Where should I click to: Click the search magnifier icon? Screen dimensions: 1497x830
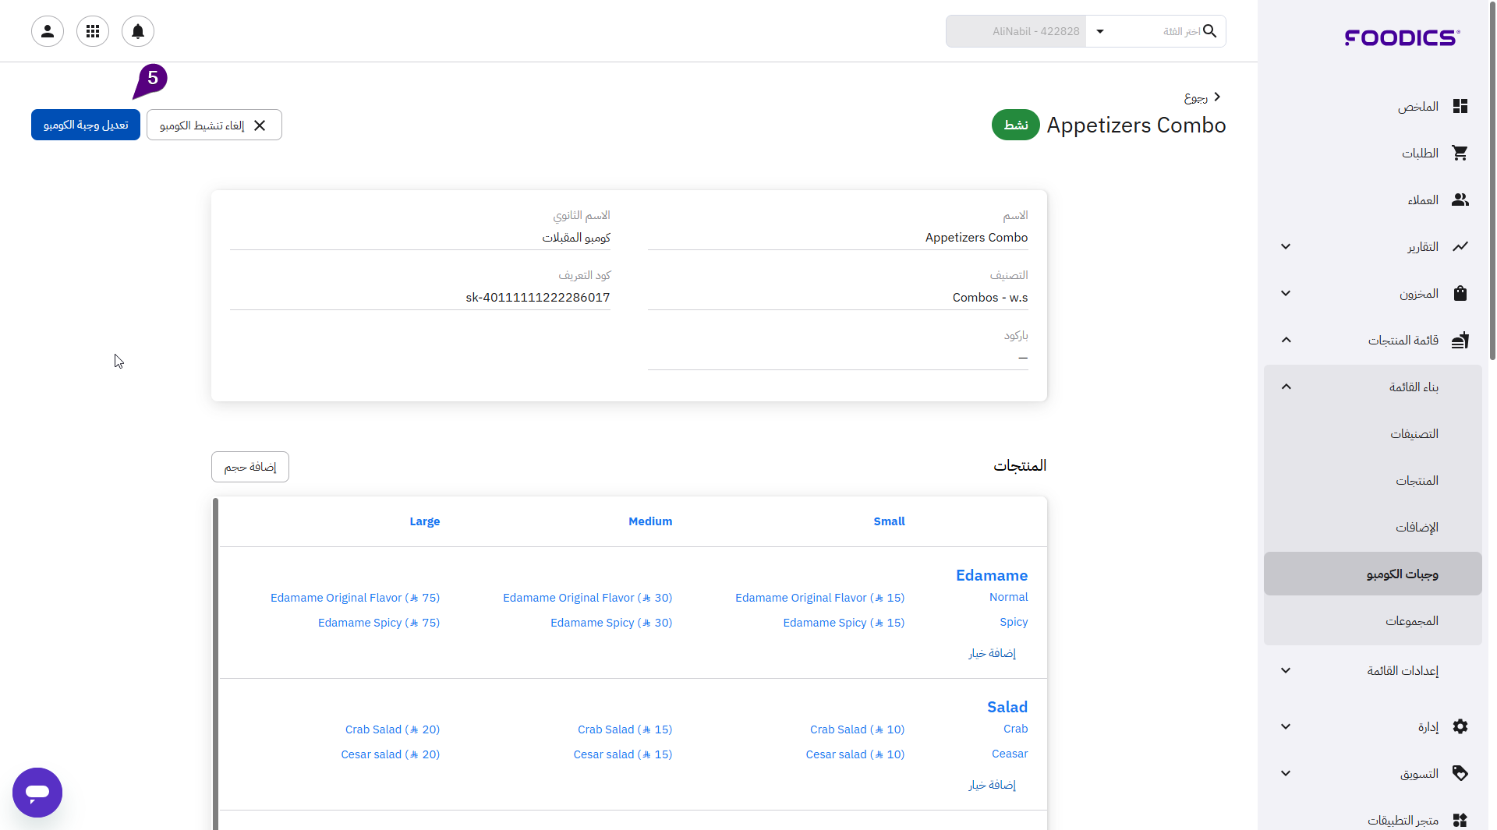coord(1209,31)
